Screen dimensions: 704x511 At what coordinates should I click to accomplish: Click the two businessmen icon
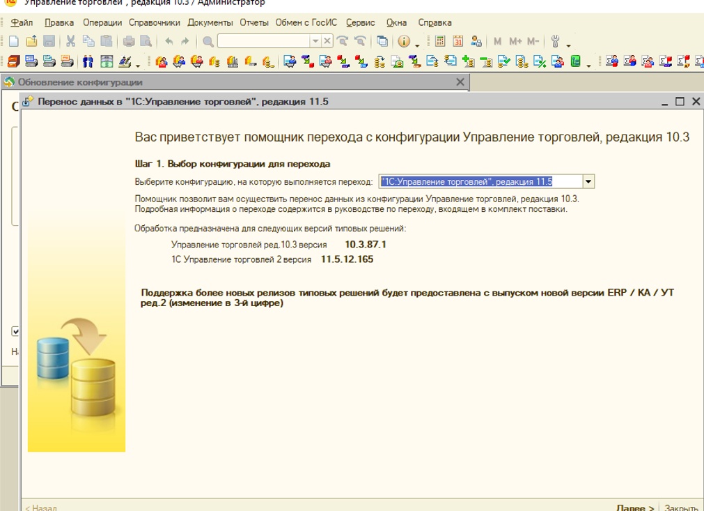[x=88, y=61]
